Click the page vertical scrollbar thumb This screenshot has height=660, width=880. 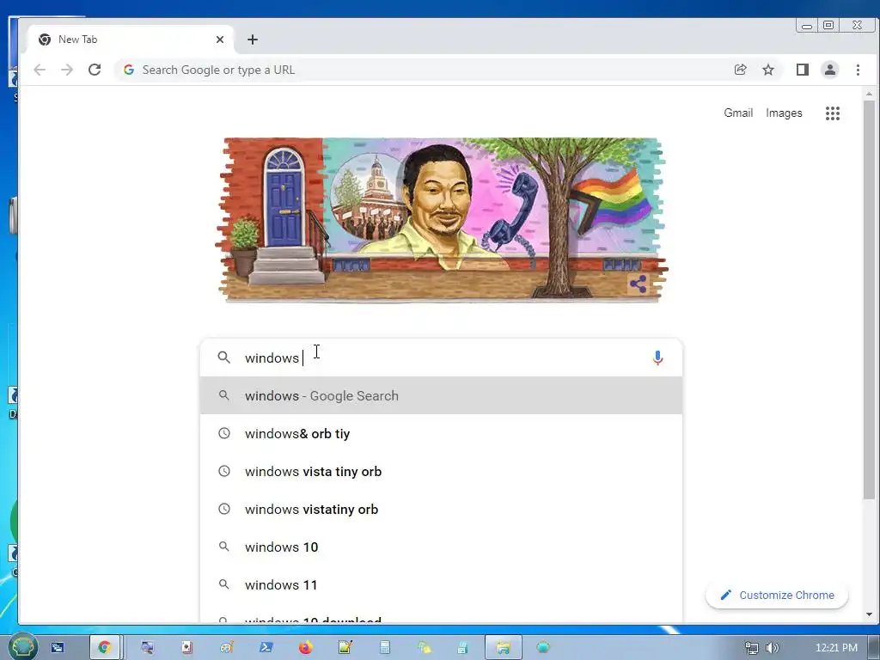[x=869, y=300]
